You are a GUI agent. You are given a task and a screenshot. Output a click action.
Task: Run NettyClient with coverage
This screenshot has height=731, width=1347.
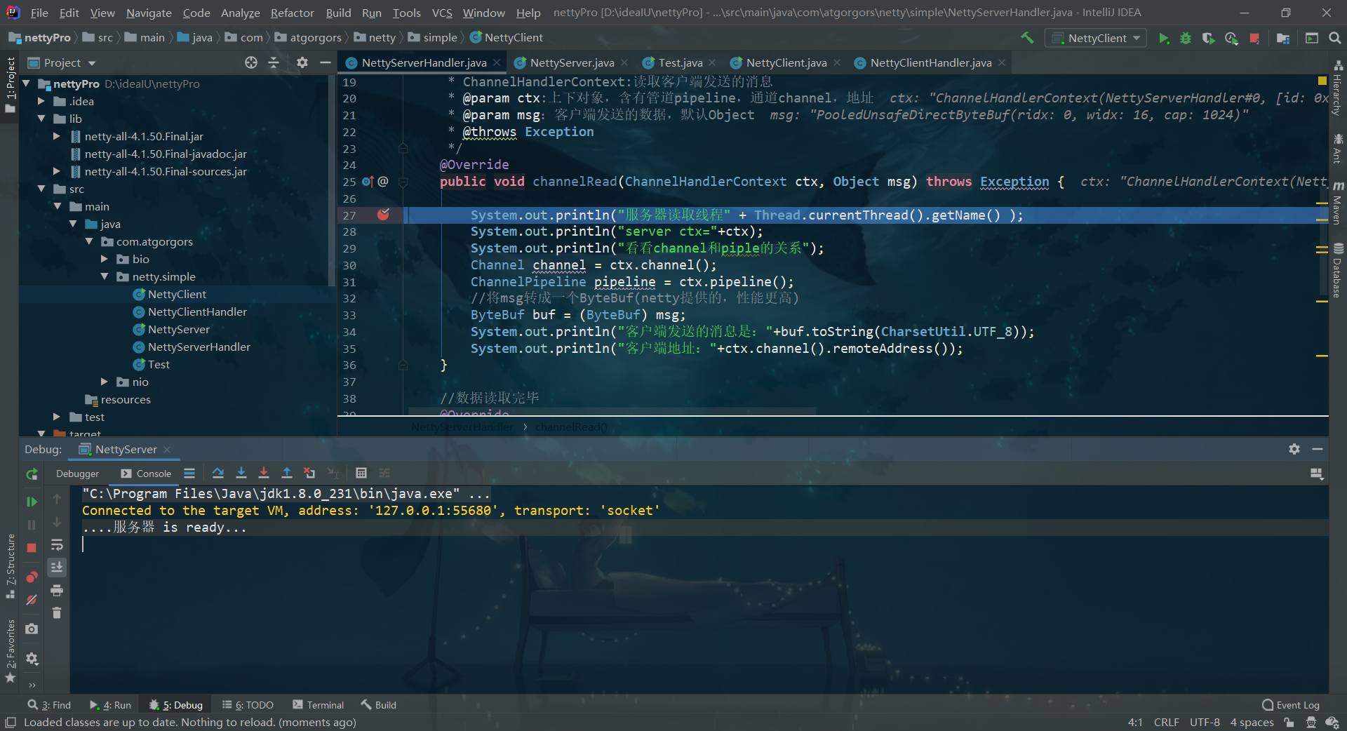tap(1208, 38)
